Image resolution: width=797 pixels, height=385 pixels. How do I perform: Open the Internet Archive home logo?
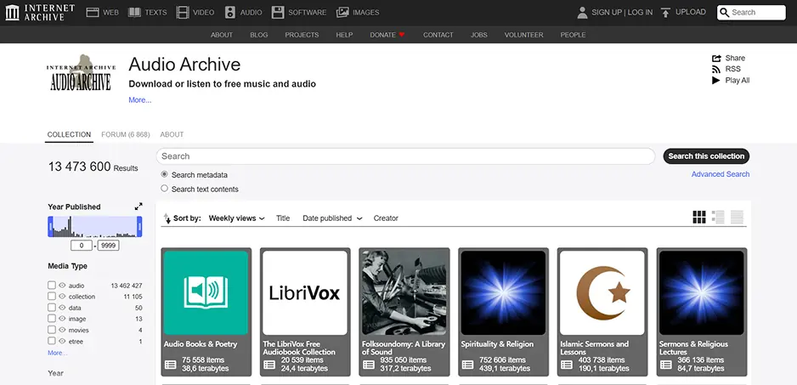pyautogui.click(x=40, y=12)
